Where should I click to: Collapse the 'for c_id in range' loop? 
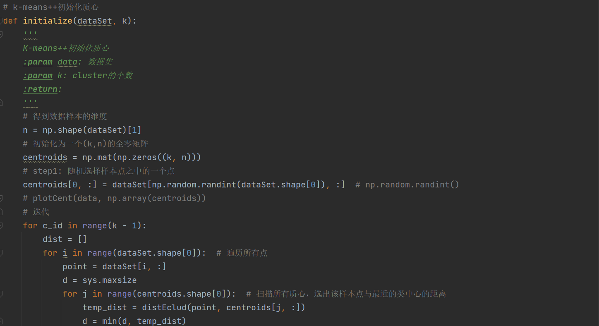point(1,225)
